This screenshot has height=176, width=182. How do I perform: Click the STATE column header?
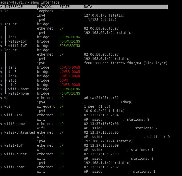pos(65,7)
